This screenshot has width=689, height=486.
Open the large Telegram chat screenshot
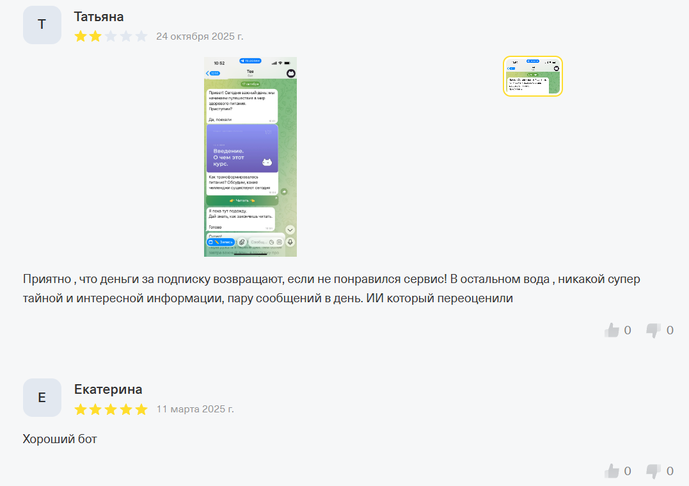251,157
